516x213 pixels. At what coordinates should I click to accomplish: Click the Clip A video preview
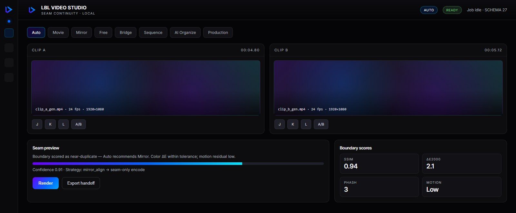tap(146, 88)
